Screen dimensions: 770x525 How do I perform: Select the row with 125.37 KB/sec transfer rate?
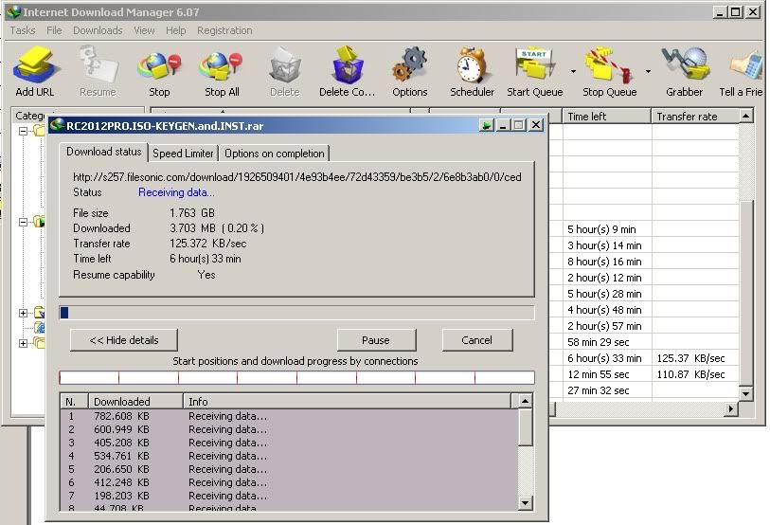[x=643, y=358]
